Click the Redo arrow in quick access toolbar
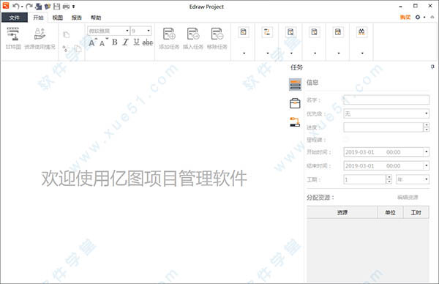 click(29, 6)
